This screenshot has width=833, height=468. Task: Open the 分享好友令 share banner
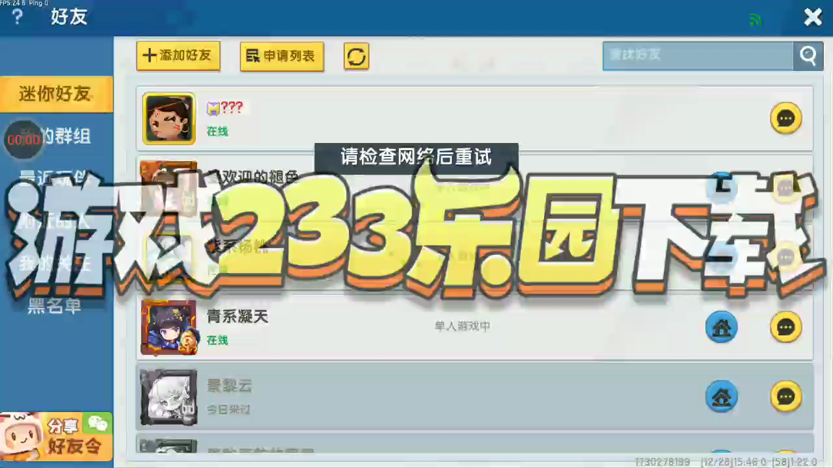coord(56,436)
